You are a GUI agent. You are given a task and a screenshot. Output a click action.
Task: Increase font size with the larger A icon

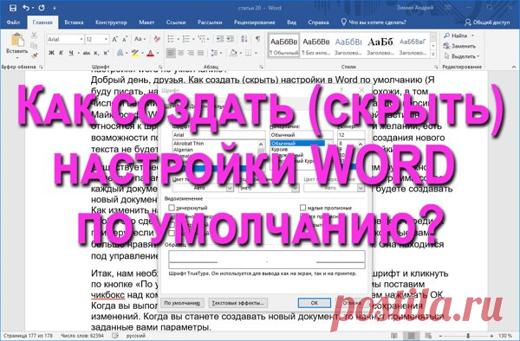point(114,40)
